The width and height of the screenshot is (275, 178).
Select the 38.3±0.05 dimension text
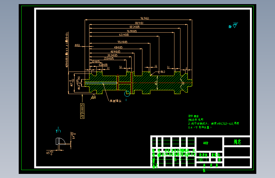(112, 55)
